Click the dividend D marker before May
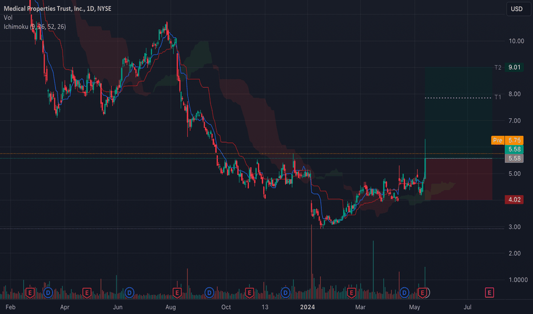Screen dimensions: 533x314 tap(404, 292)
